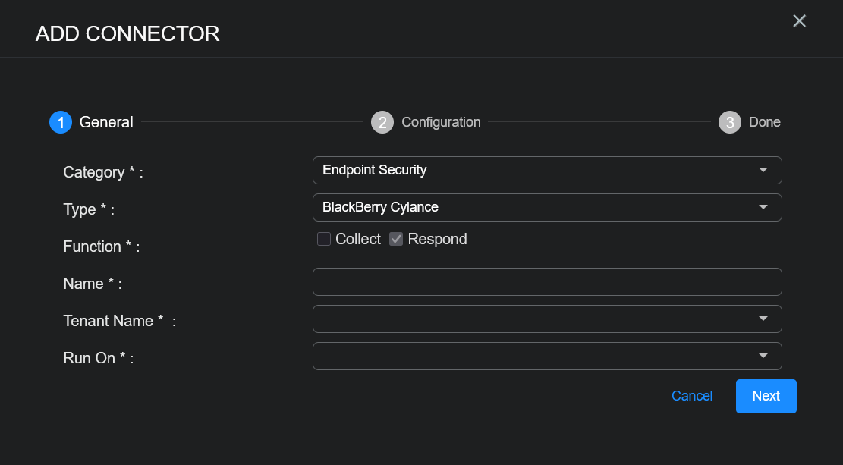This screenshot has width=843, height=465.
Task: Toggle the Respond checkbox
Action: pyautogui.click(x=396, y=239)
